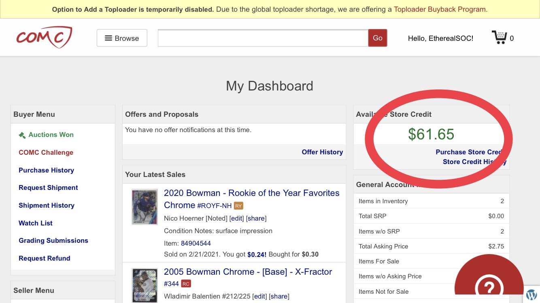Image resolution: width=540 pixels, height=303 pixels.
Task: Click the $61.65 store credit amount
Action: click(431, 134)
